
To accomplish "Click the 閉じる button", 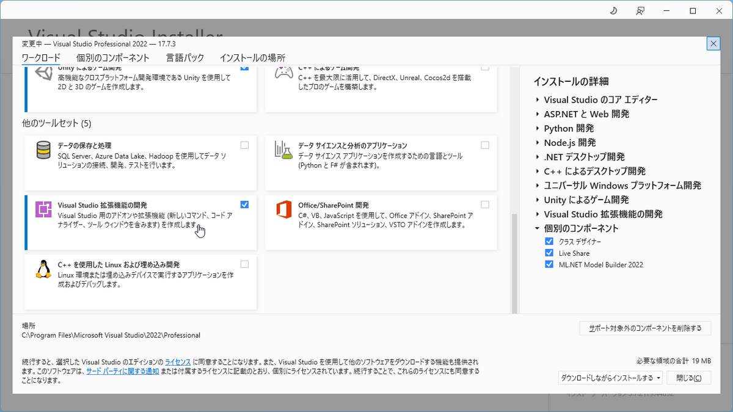I will [x=689, y=378].
